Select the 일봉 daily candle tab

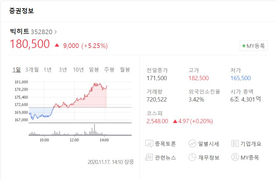click(94, 70)
